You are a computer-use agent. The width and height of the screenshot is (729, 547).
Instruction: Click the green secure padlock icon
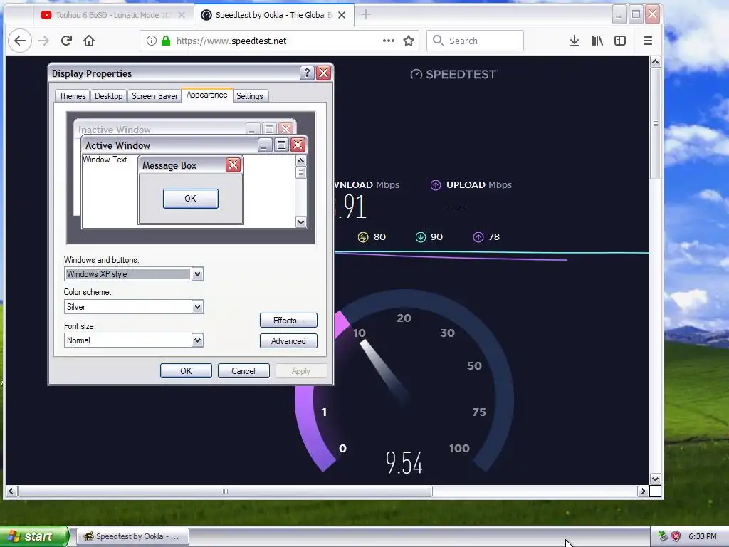coord(165,41)
